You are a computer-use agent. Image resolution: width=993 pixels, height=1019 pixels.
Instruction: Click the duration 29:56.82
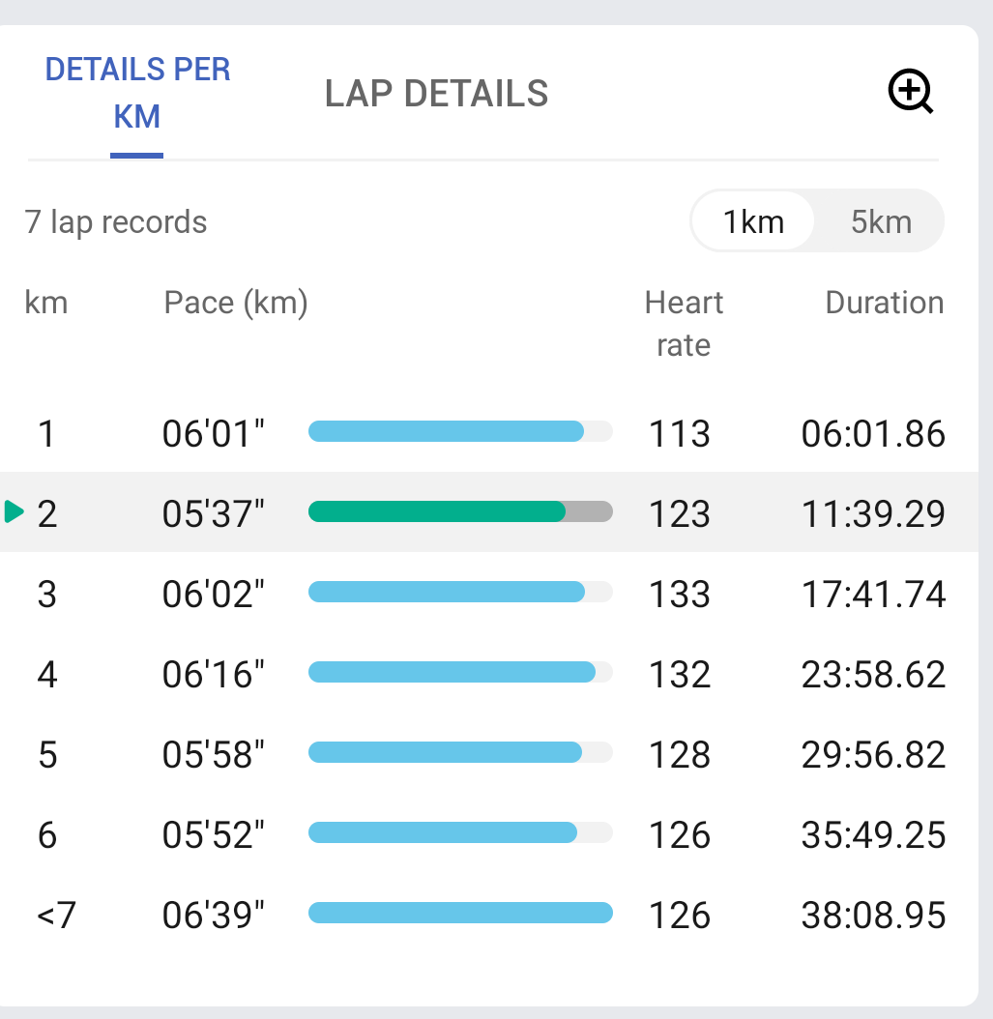click(x=873, y=754)
